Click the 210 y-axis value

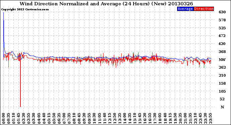tap(222, 75)
